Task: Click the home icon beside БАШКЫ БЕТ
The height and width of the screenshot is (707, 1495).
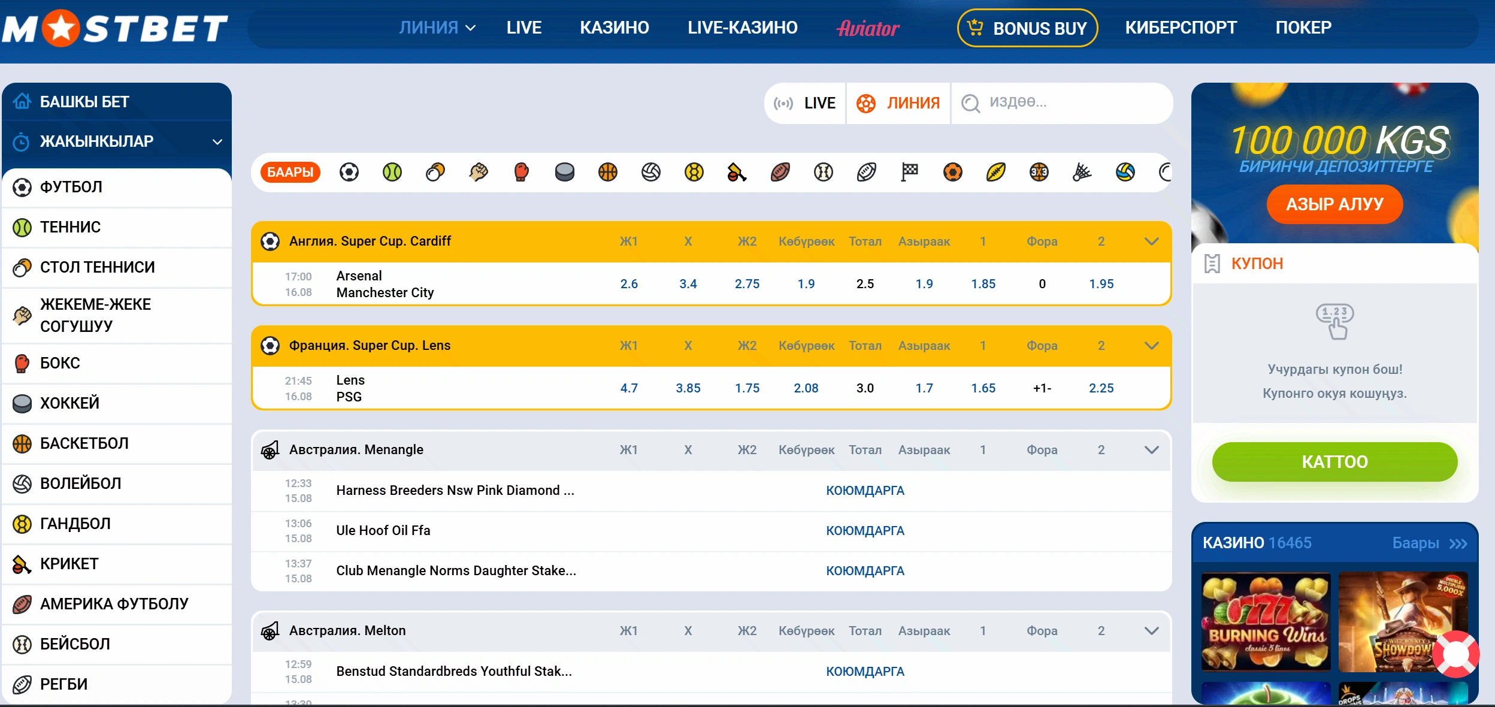Action: [22, 101]
